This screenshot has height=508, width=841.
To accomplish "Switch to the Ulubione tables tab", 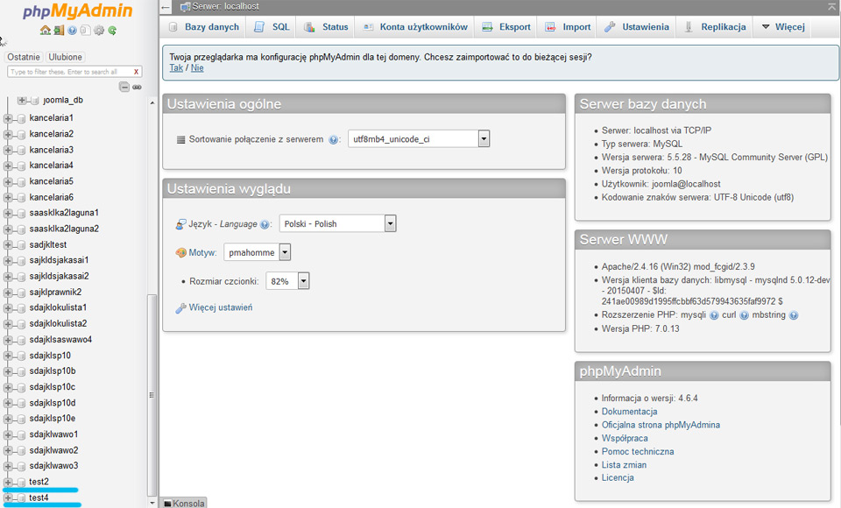I will [66, 57].
